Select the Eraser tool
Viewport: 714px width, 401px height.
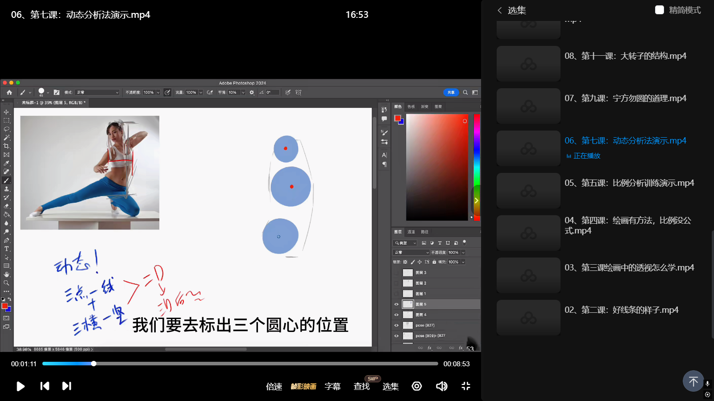pyautogui.click(x=6, y=206)
